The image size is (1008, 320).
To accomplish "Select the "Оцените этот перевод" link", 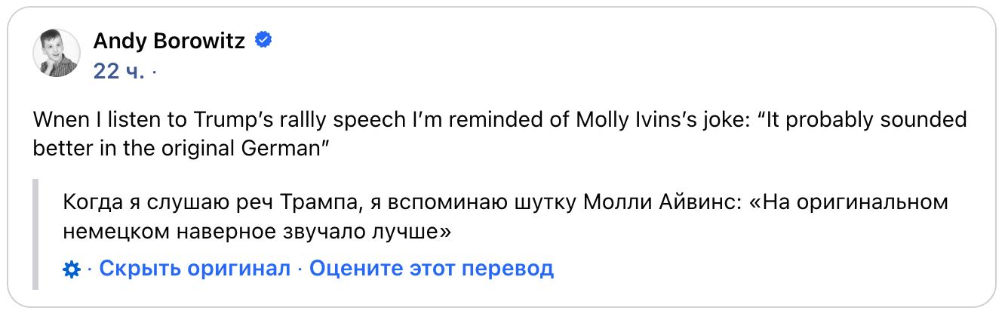I will (432, 268).
